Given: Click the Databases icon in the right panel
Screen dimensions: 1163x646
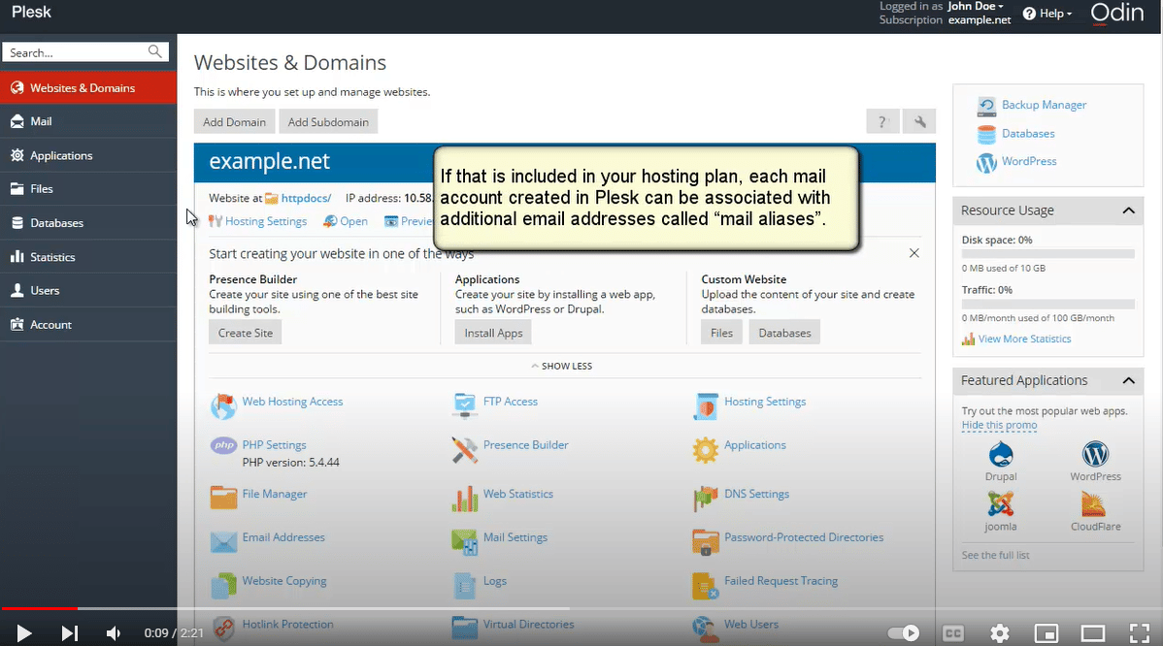Looking at the screenshot, I should coord(986,134).
